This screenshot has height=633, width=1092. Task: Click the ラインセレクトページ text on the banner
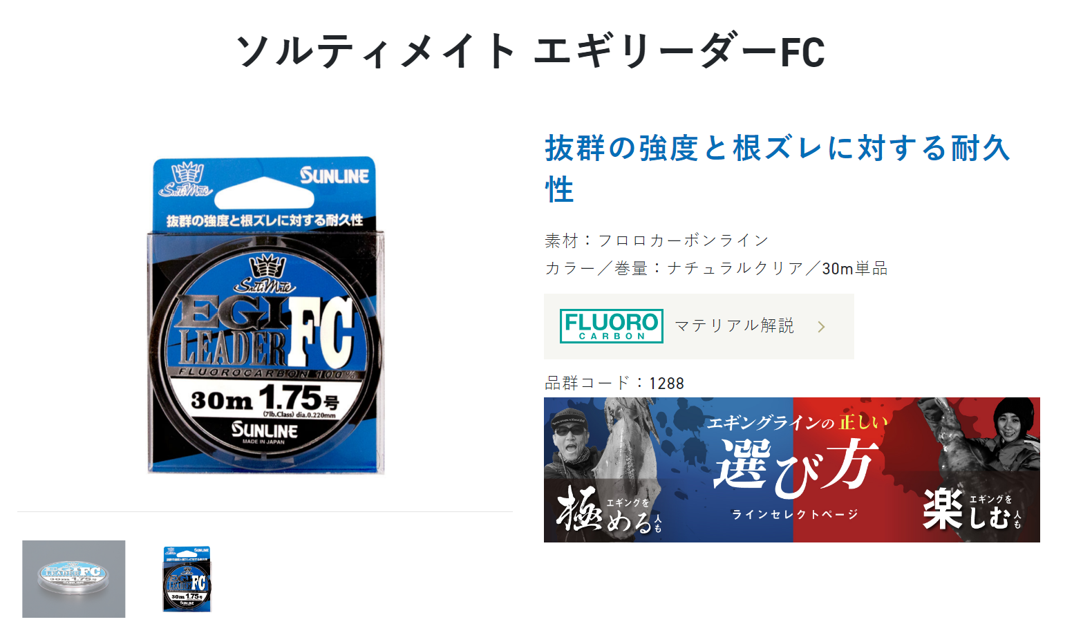pyautogui.click(x=795, y=514)
